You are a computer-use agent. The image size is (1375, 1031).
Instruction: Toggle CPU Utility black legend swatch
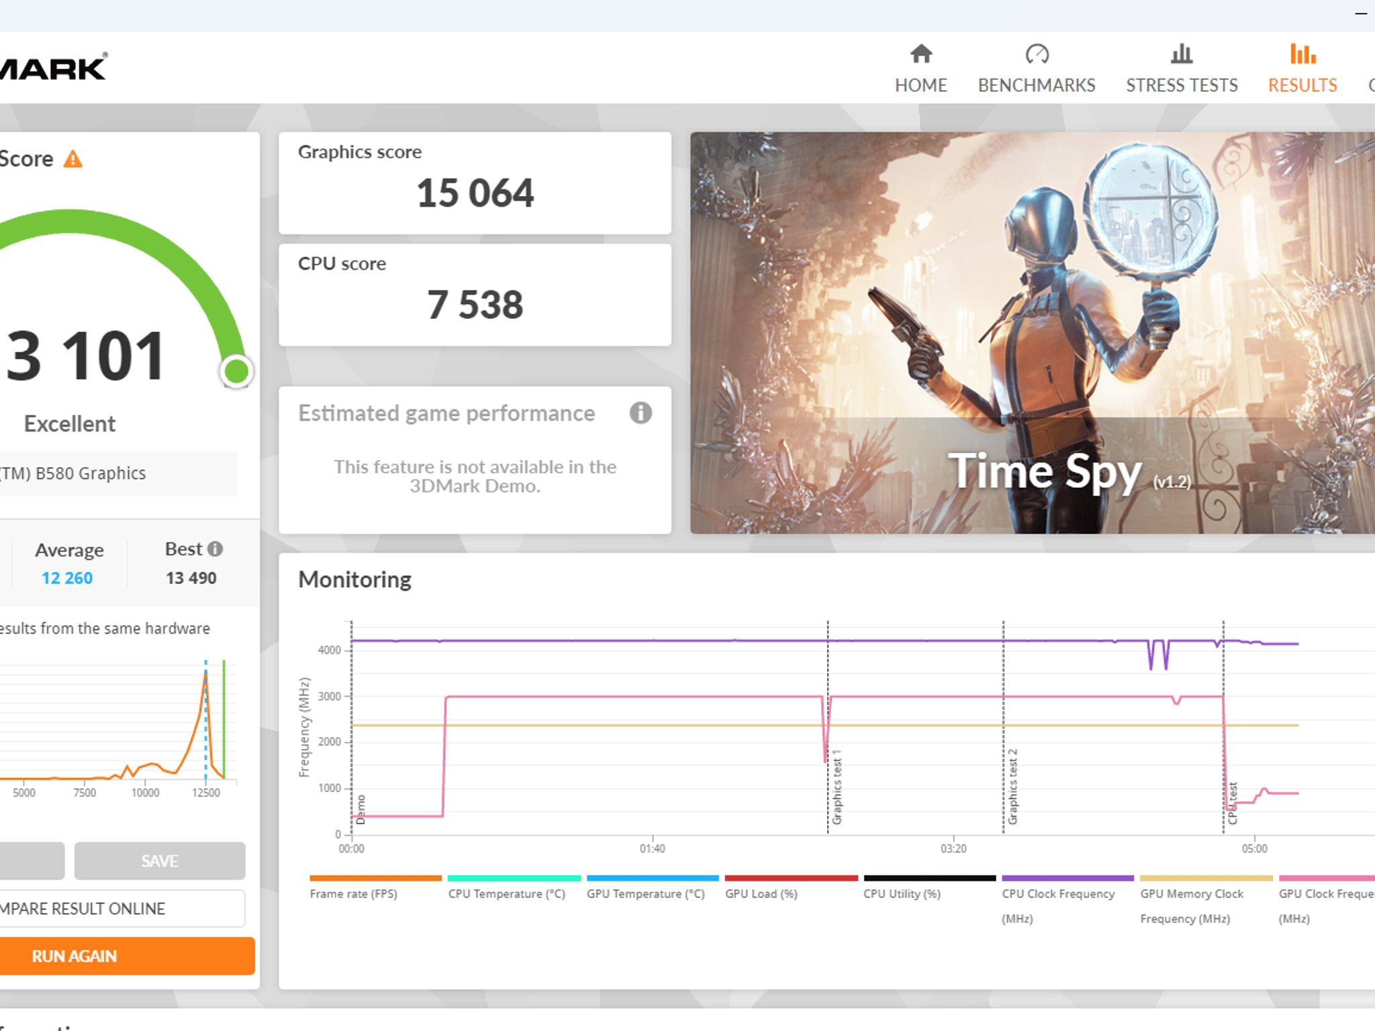pos(929,878)
